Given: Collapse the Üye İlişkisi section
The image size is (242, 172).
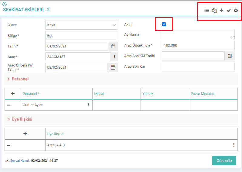Looking at the screenshot, I should pyautogui.click(x=20, y=119).
